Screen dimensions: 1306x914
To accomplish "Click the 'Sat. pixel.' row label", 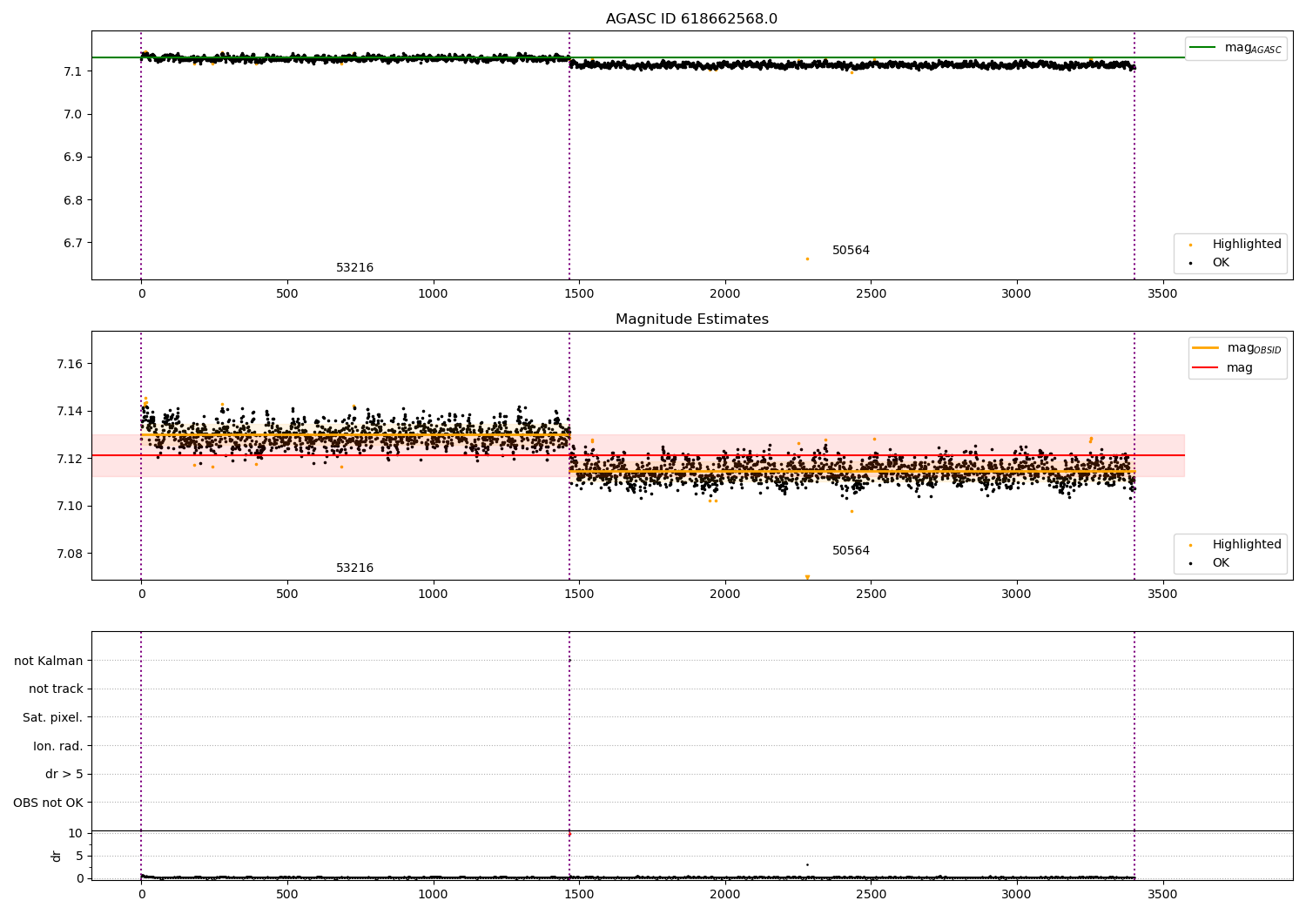I will (x=53, y=717).
